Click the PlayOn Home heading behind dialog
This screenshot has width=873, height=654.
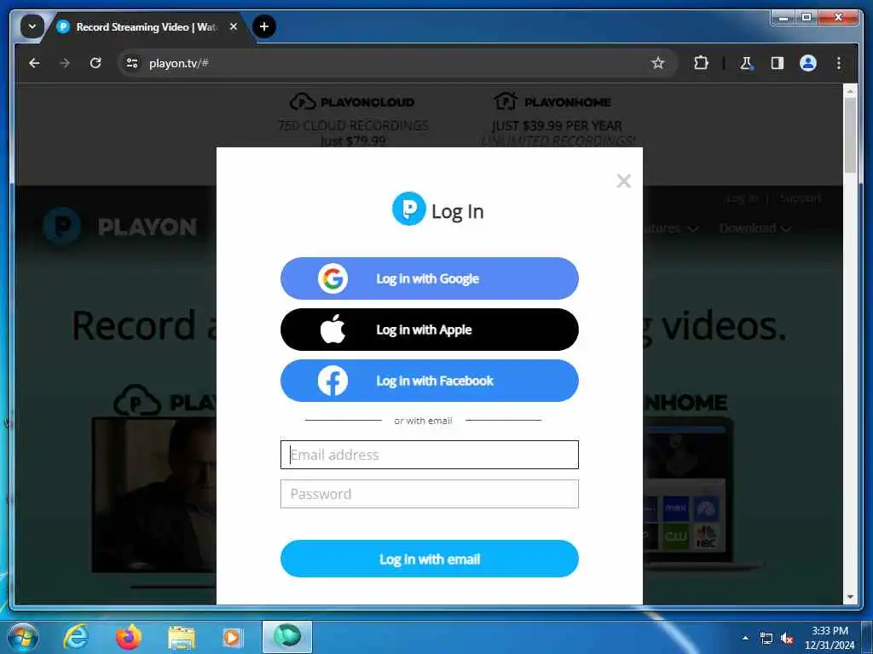[x=552, y=102]
